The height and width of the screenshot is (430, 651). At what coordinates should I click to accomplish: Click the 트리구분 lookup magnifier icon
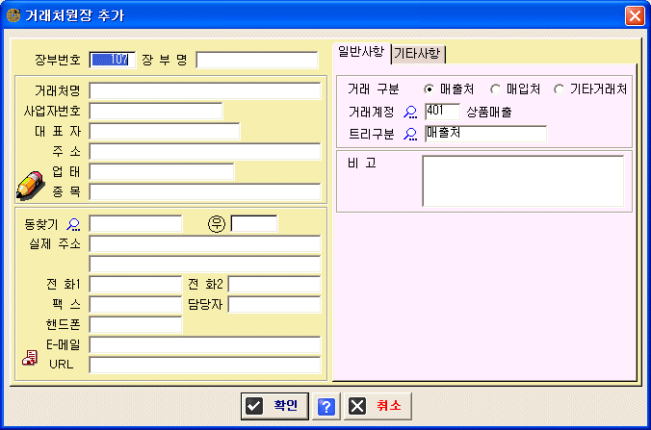[410, 134]
